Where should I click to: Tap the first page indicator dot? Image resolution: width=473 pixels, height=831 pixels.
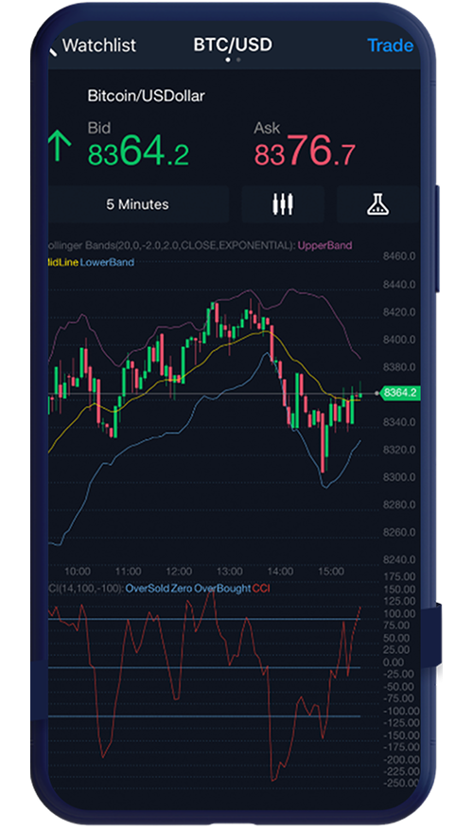pos(228,60)
